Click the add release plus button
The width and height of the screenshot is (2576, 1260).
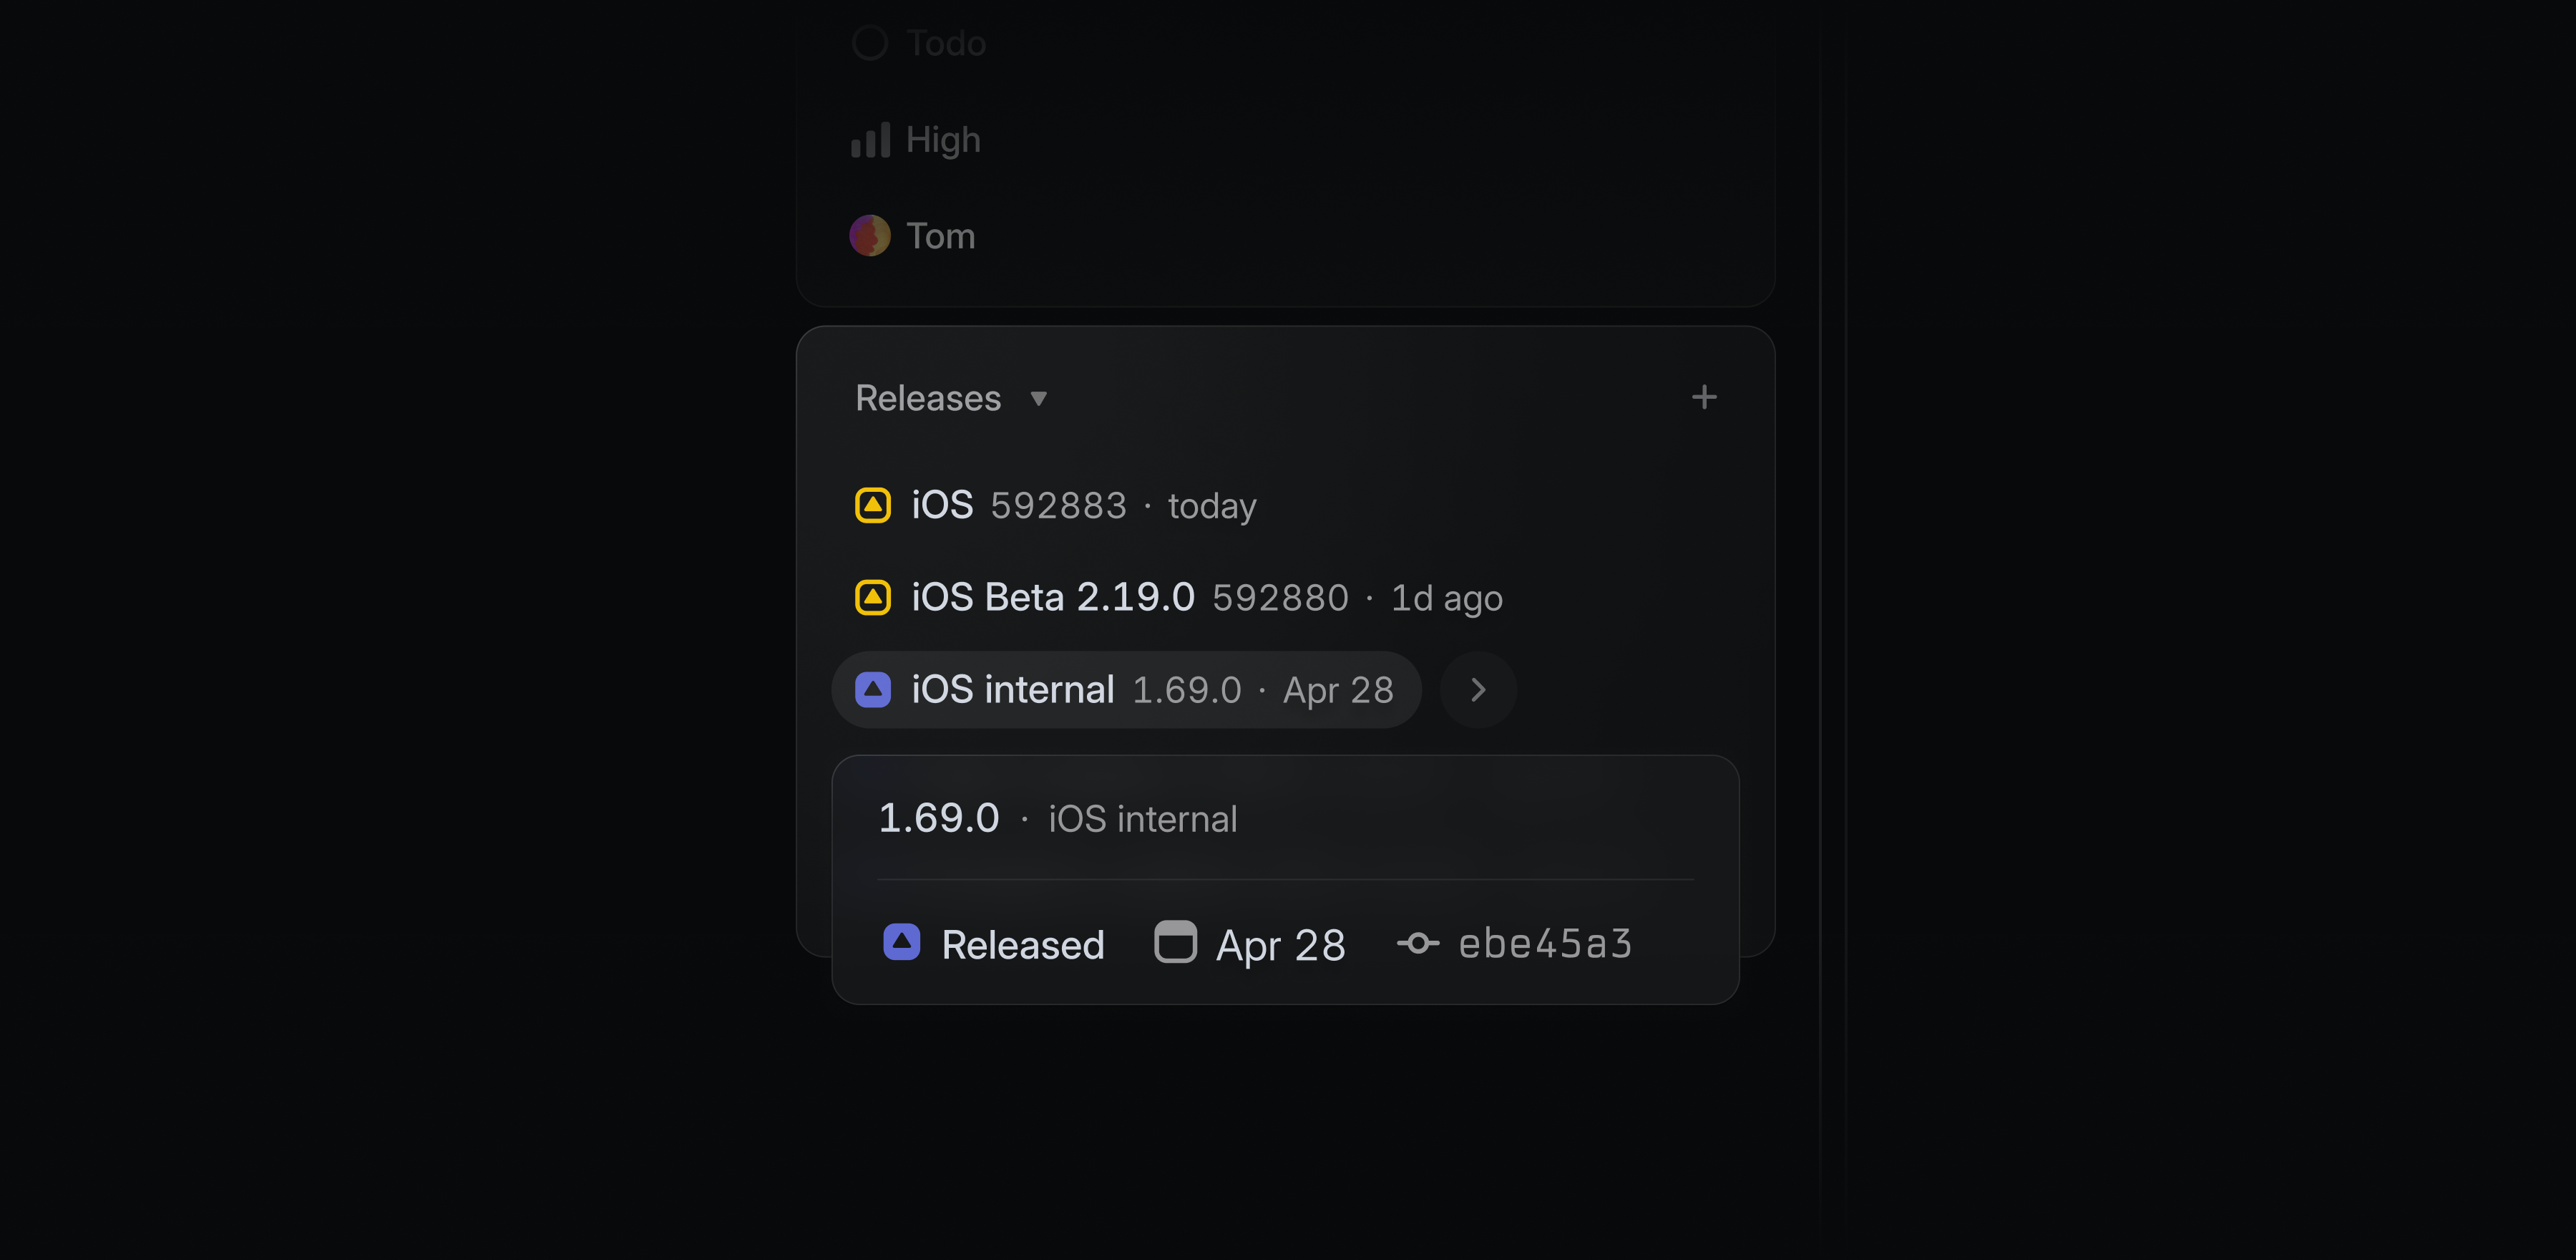click(x=1704, y=397)
